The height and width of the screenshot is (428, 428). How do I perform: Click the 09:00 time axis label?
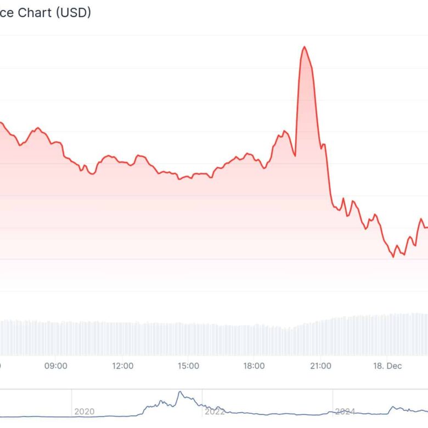56,365
